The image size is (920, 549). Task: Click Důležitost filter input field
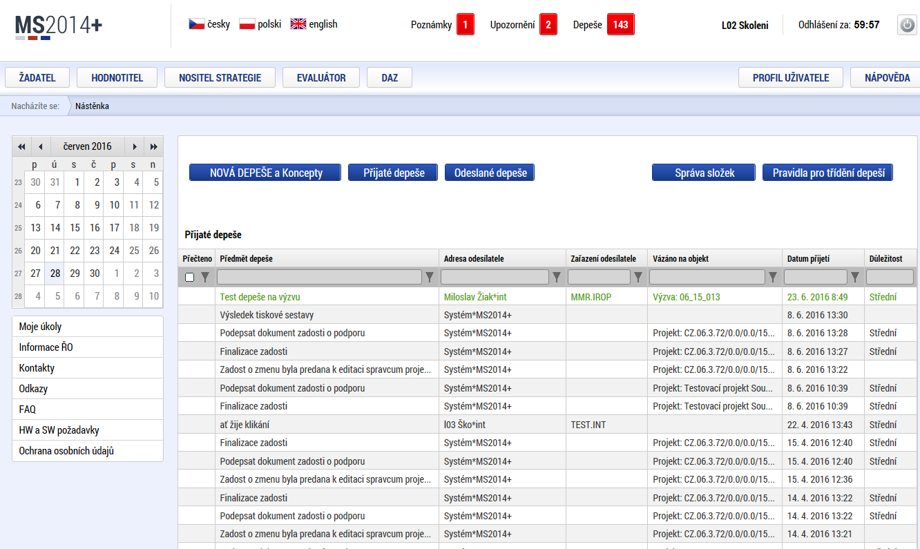coord(890,278)
